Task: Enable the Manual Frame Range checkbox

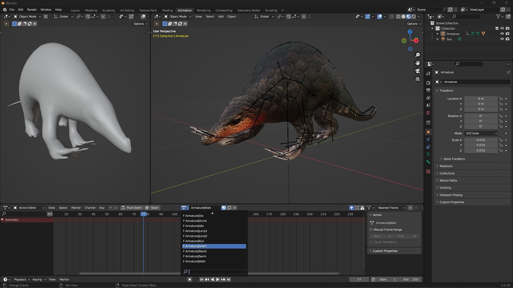Action: coord(371,230)
